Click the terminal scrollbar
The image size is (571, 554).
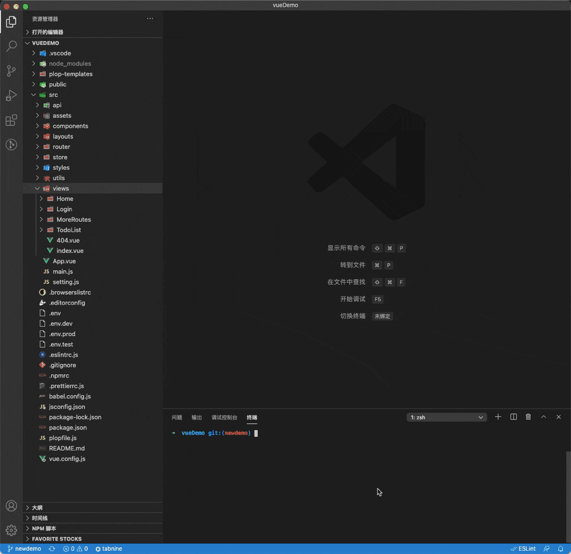568,497
